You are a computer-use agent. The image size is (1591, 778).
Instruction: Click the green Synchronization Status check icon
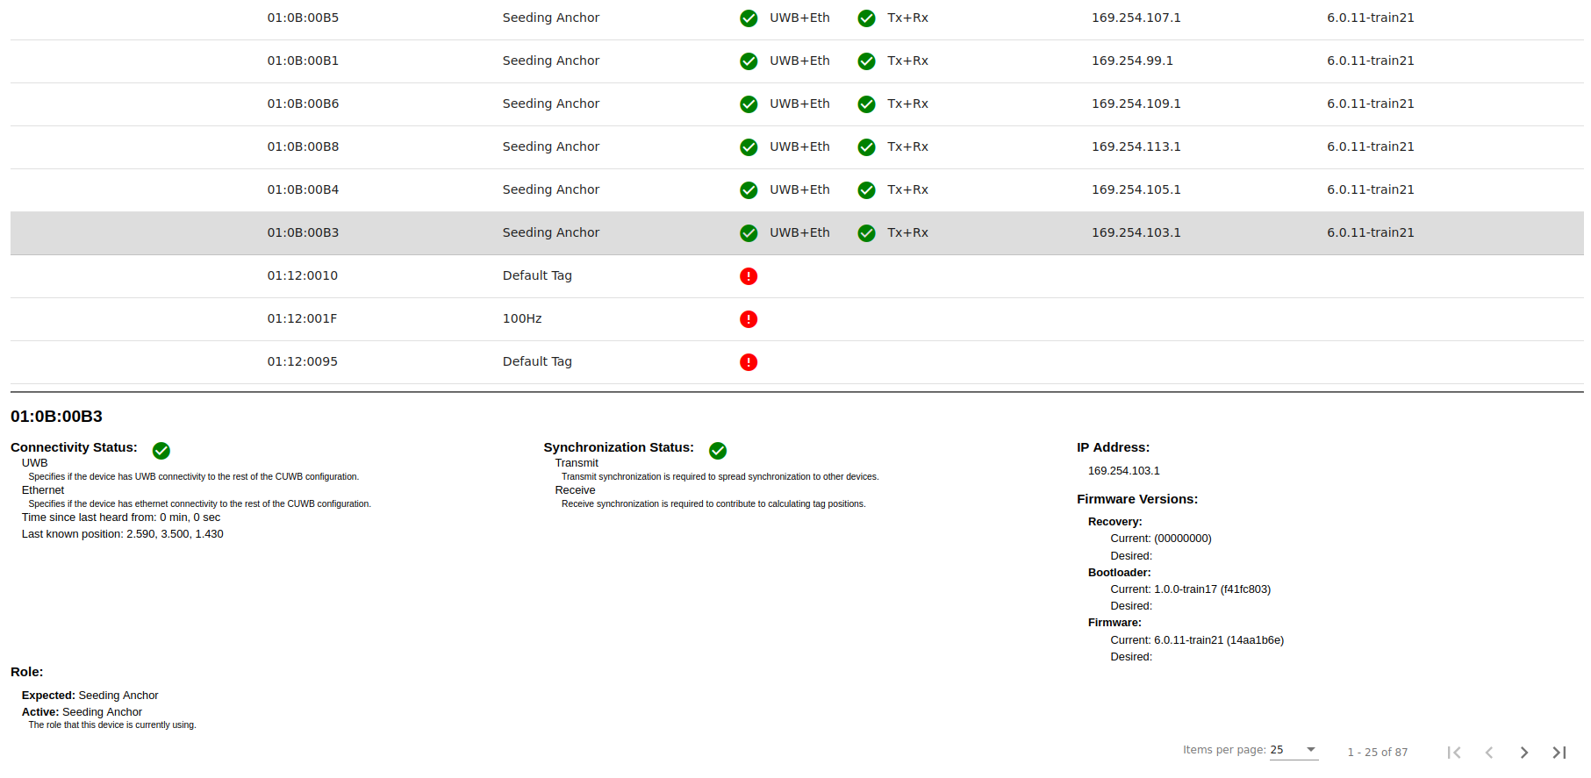718,451
